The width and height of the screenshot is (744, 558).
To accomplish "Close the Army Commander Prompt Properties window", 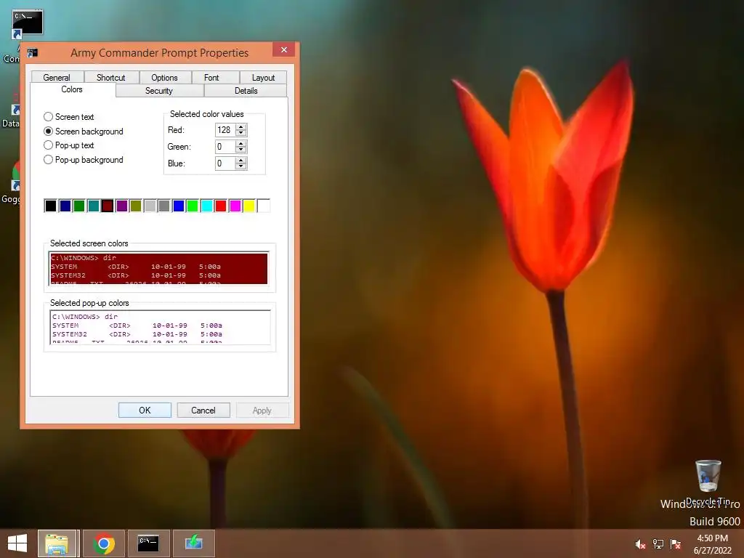I will (x=284, y=50).
